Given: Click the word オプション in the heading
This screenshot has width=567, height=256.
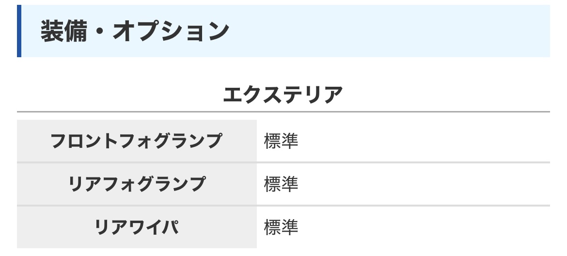Looking at the screenshot, I should point(170,32).
